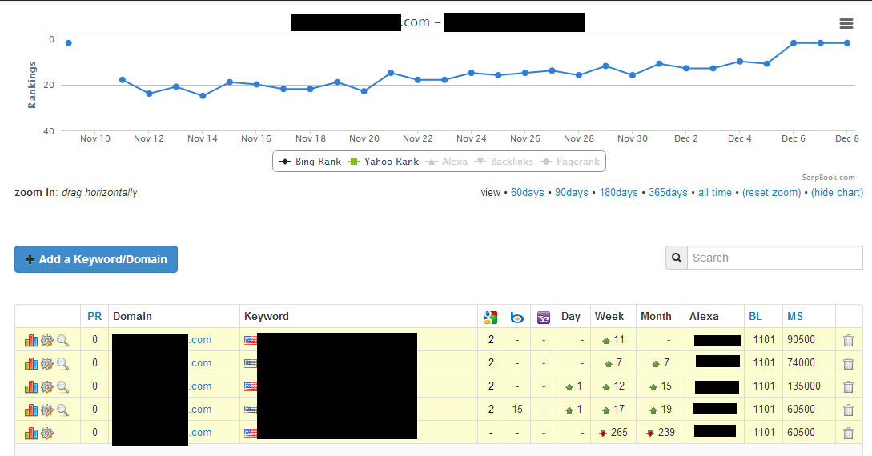Toggle Bing Rank series in legend
This screenshot has width=872, height=456.
click(x=310, y=162)
